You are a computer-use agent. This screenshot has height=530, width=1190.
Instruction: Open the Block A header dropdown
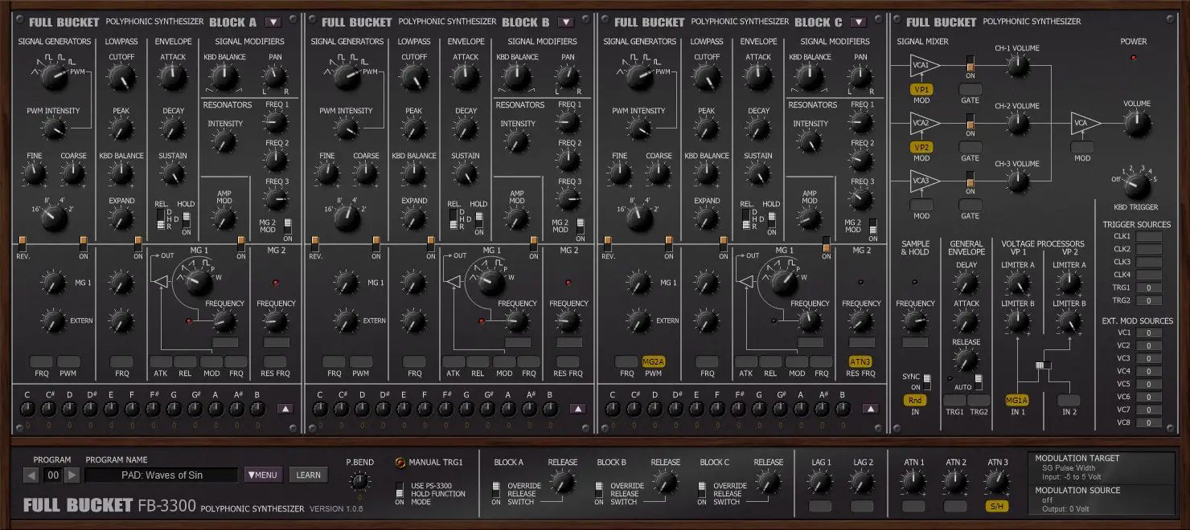[x=274, y=22]
